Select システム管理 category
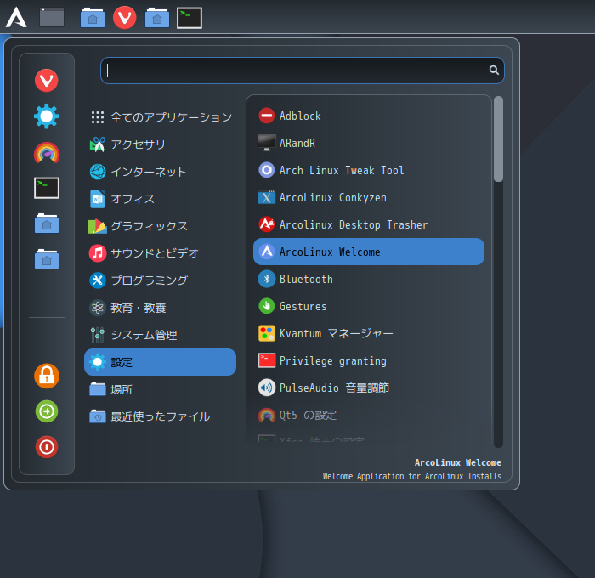595x578 pixels. coord(160,335)
